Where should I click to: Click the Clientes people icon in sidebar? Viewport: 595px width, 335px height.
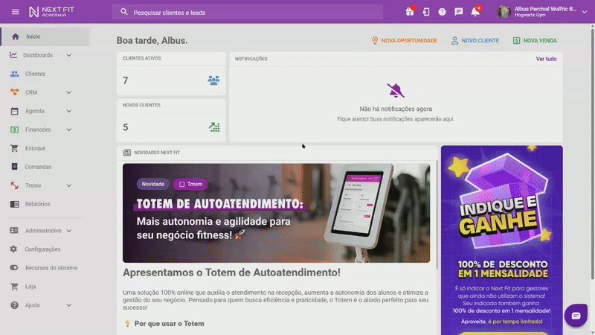click(x=14, y=74)
